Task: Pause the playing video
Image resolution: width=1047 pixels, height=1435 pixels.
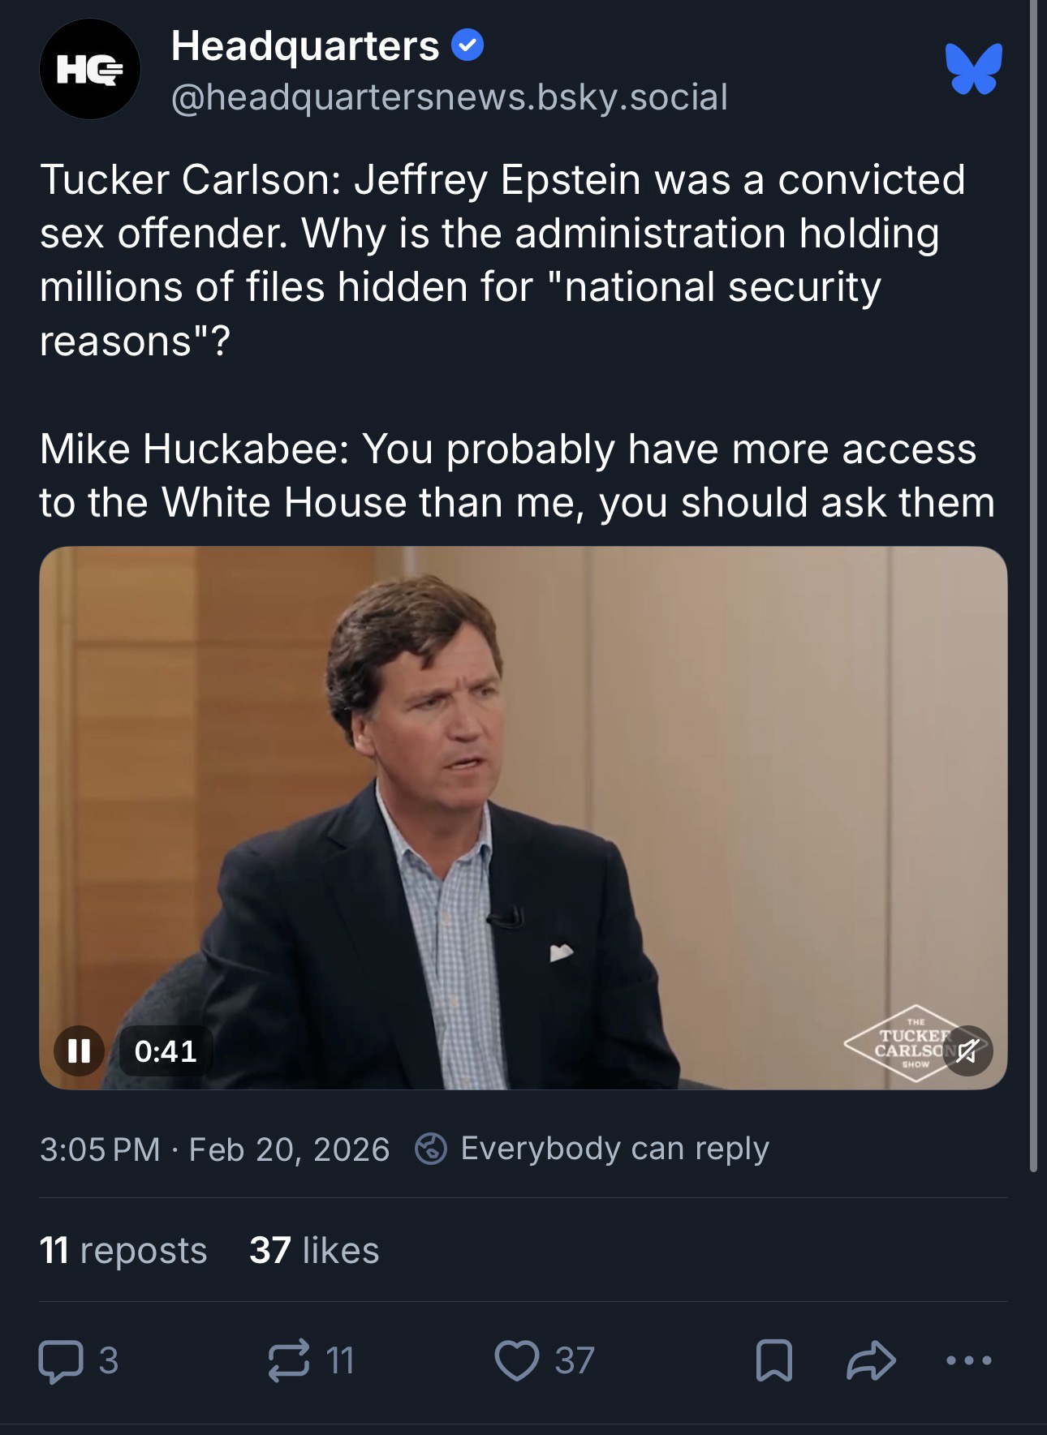Action: [79, 1050]
